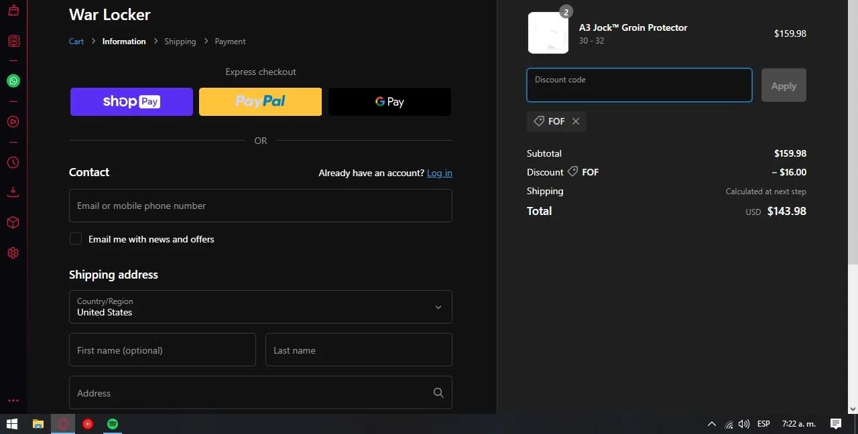Viewport: 858px width, 434px height.
Task: Open the extensions cube icon in sidebar
Action: click(x=13, y=222)
